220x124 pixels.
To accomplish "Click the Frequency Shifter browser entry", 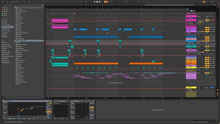I will tap(22, 44).
